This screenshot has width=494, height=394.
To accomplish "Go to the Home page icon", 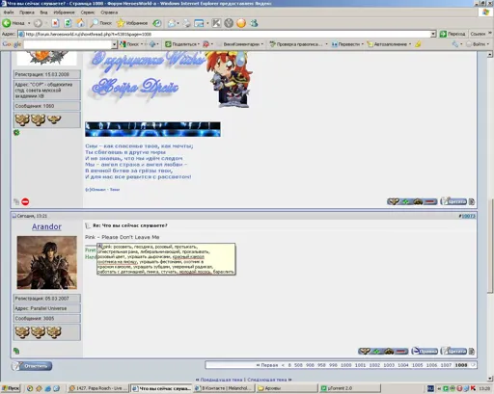I will tap(80, 23).
